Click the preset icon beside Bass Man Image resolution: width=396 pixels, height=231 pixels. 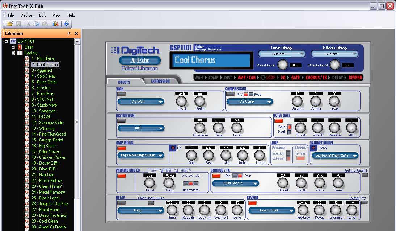click(27, 94)
